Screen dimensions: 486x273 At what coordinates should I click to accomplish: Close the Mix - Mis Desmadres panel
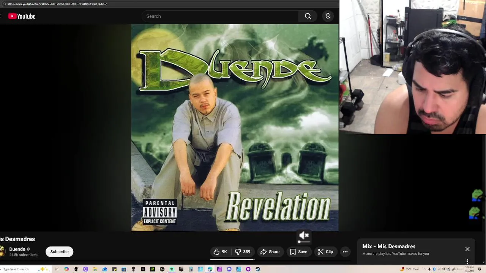[x=467, y=249]
